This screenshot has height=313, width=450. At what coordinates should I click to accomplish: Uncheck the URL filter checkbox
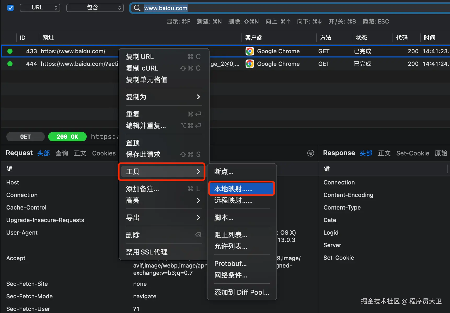[10, 8]
